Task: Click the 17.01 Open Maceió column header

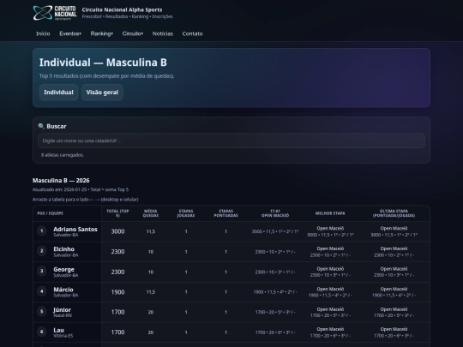Action: pos(275,213)
